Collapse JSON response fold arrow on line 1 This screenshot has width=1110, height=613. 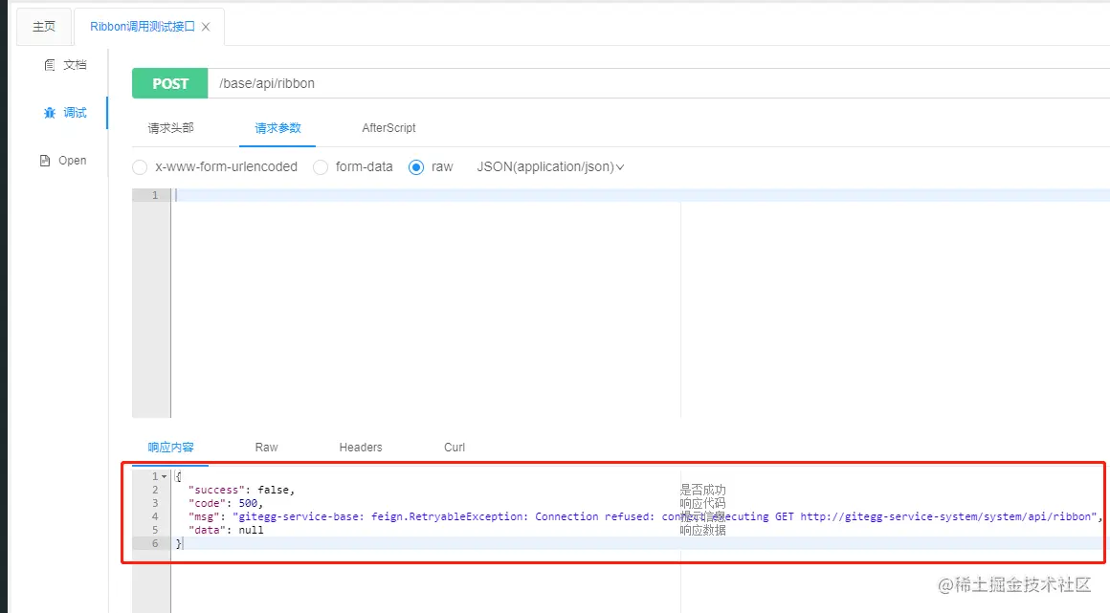[165, 476]
